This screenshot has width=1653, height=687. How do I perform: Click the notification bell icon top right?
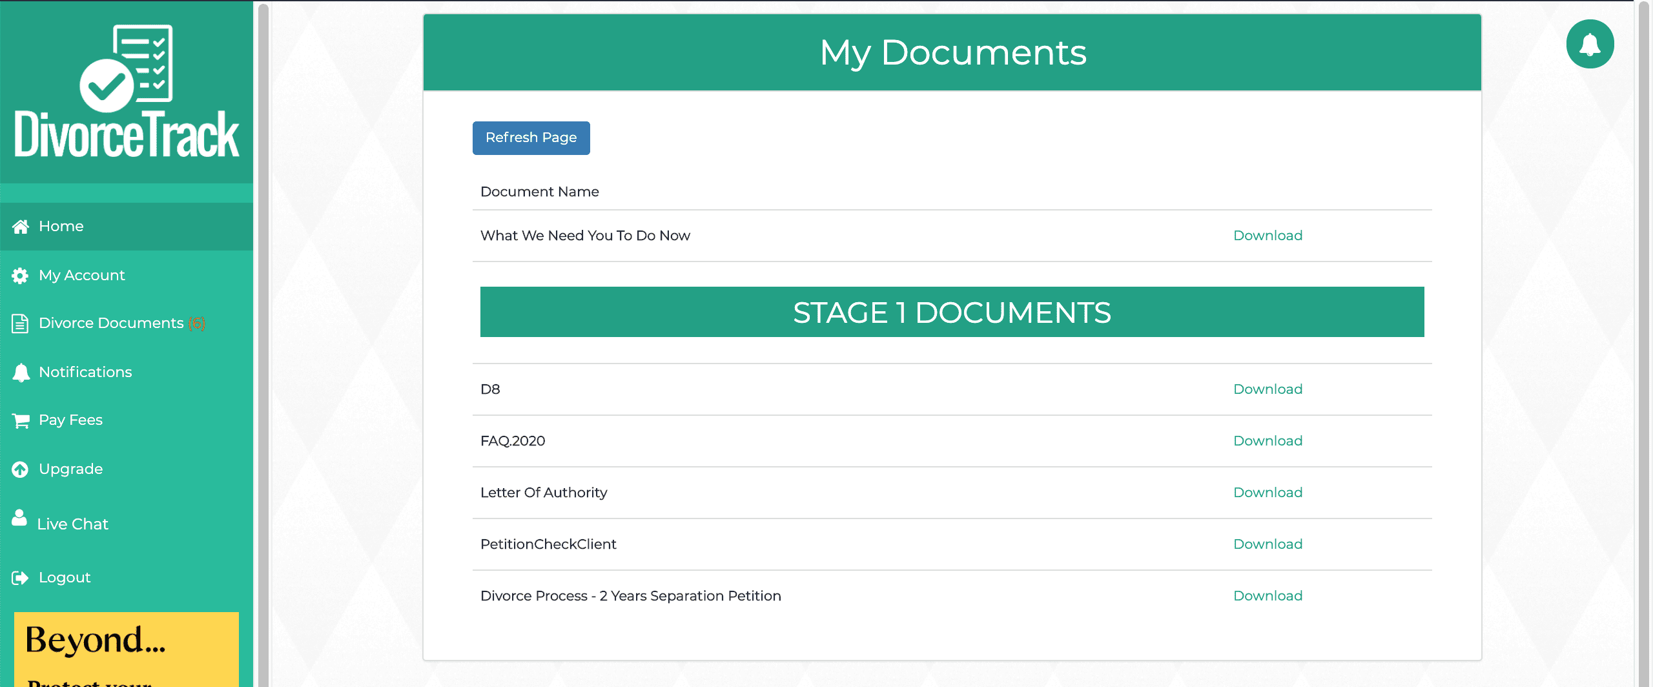point(1589,44)
